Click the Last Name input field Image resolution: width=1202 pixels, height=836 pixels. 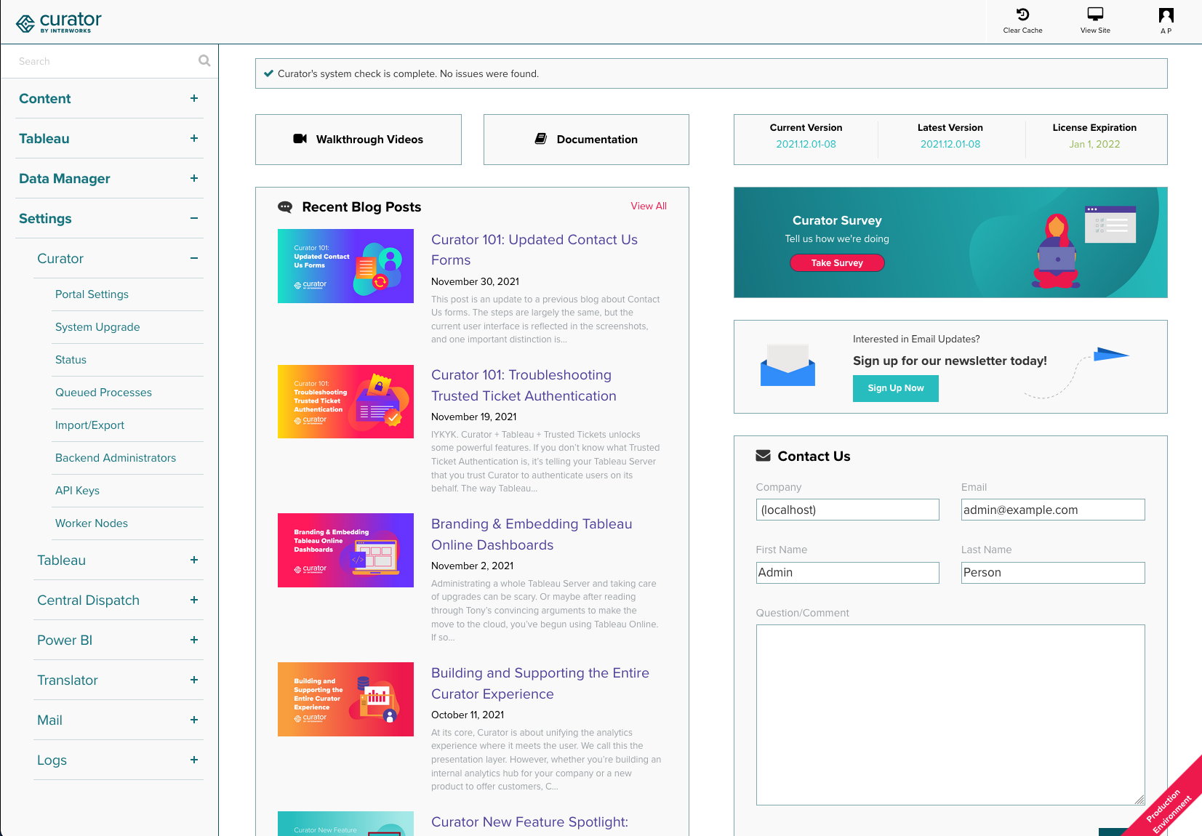tap(1053, 573)
